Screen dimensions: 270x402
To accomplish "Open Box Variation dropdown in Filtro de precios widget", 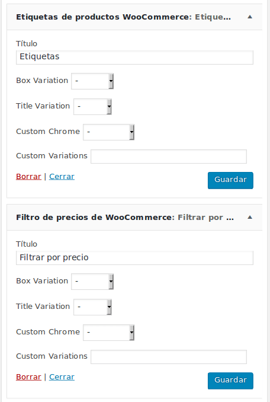I will pos(92,282).
